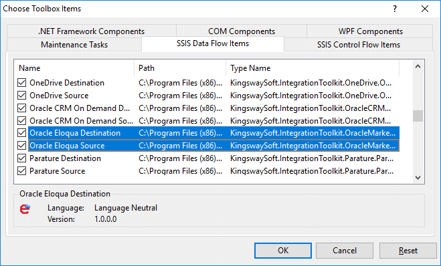
Task: Select the SSIS Data Flow Items tab
Action: pyautogui.click(x=213, y=43)
